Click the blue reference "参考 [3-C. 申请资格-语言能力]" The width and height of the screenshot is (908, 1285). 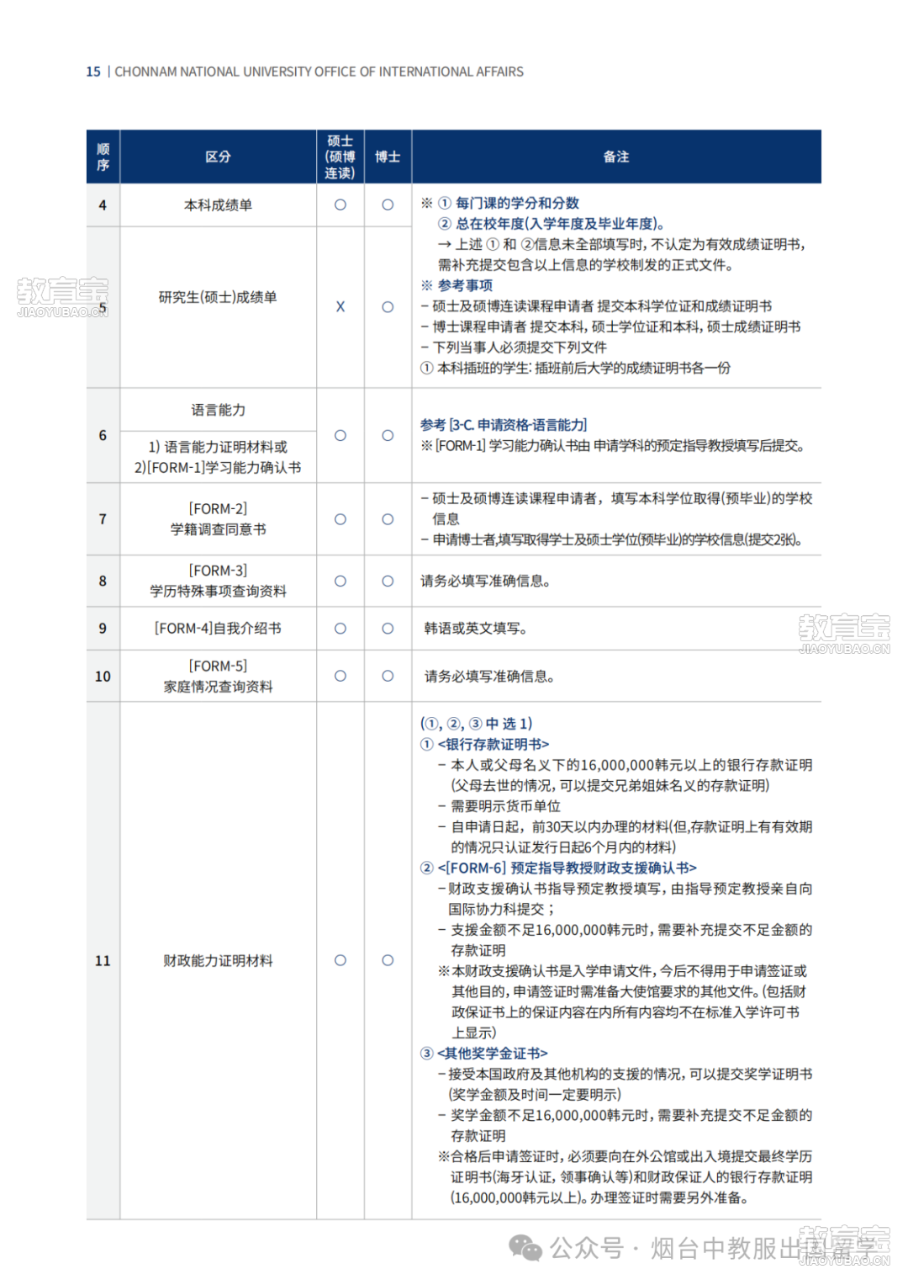504,425
